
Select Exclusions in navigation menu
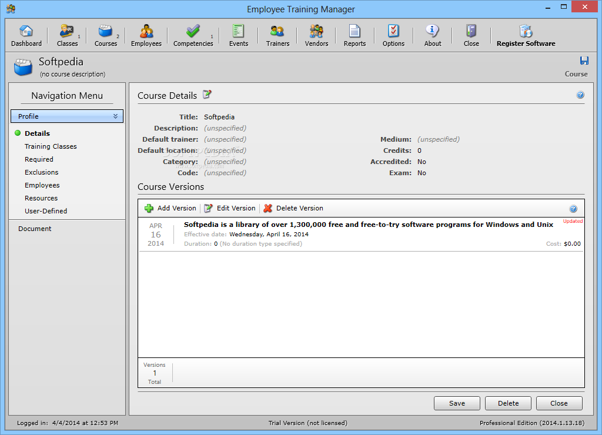42,172
